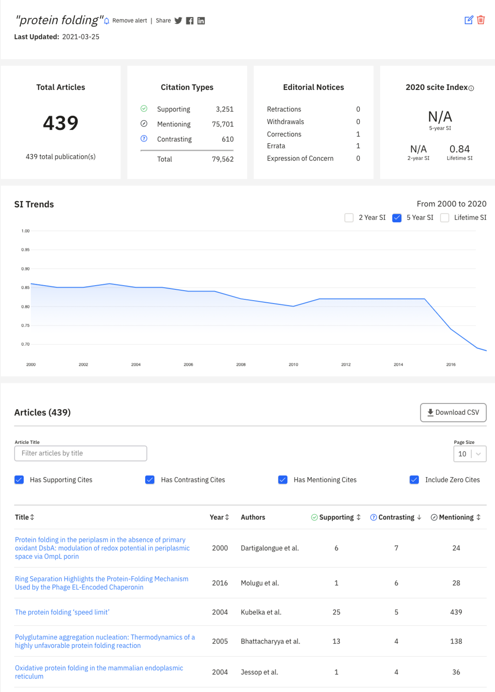Screen dimensions: 495x692
Task: Uncheck Has Supporting Cites
Action: click(19, 480)
